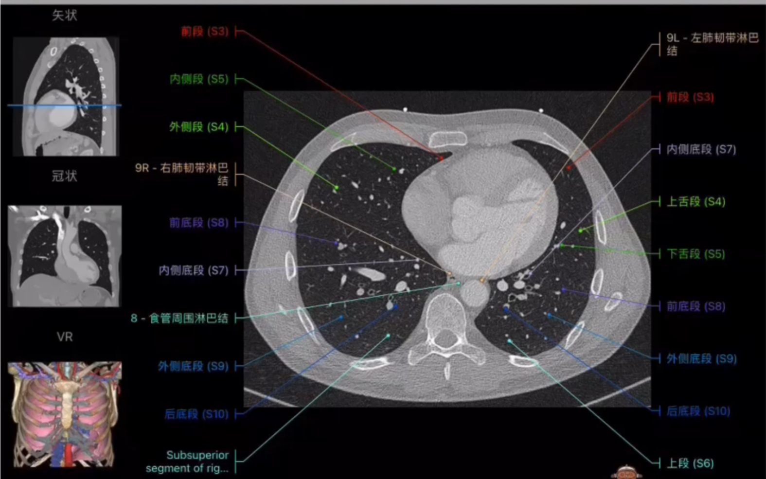Open the VR 3D rendering thumbnail
Image resolution: width=766 pixels, height=479 pixels.
coord(65,414)
